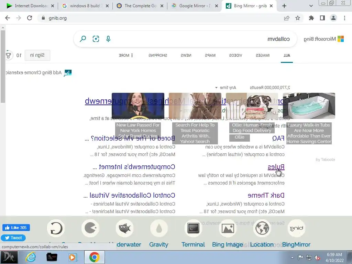Open the tab search dropdown arrow

311,6
